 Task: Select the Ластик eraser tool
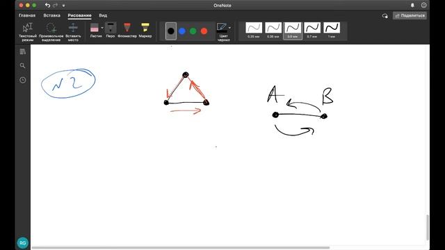[x=95, y=30]
